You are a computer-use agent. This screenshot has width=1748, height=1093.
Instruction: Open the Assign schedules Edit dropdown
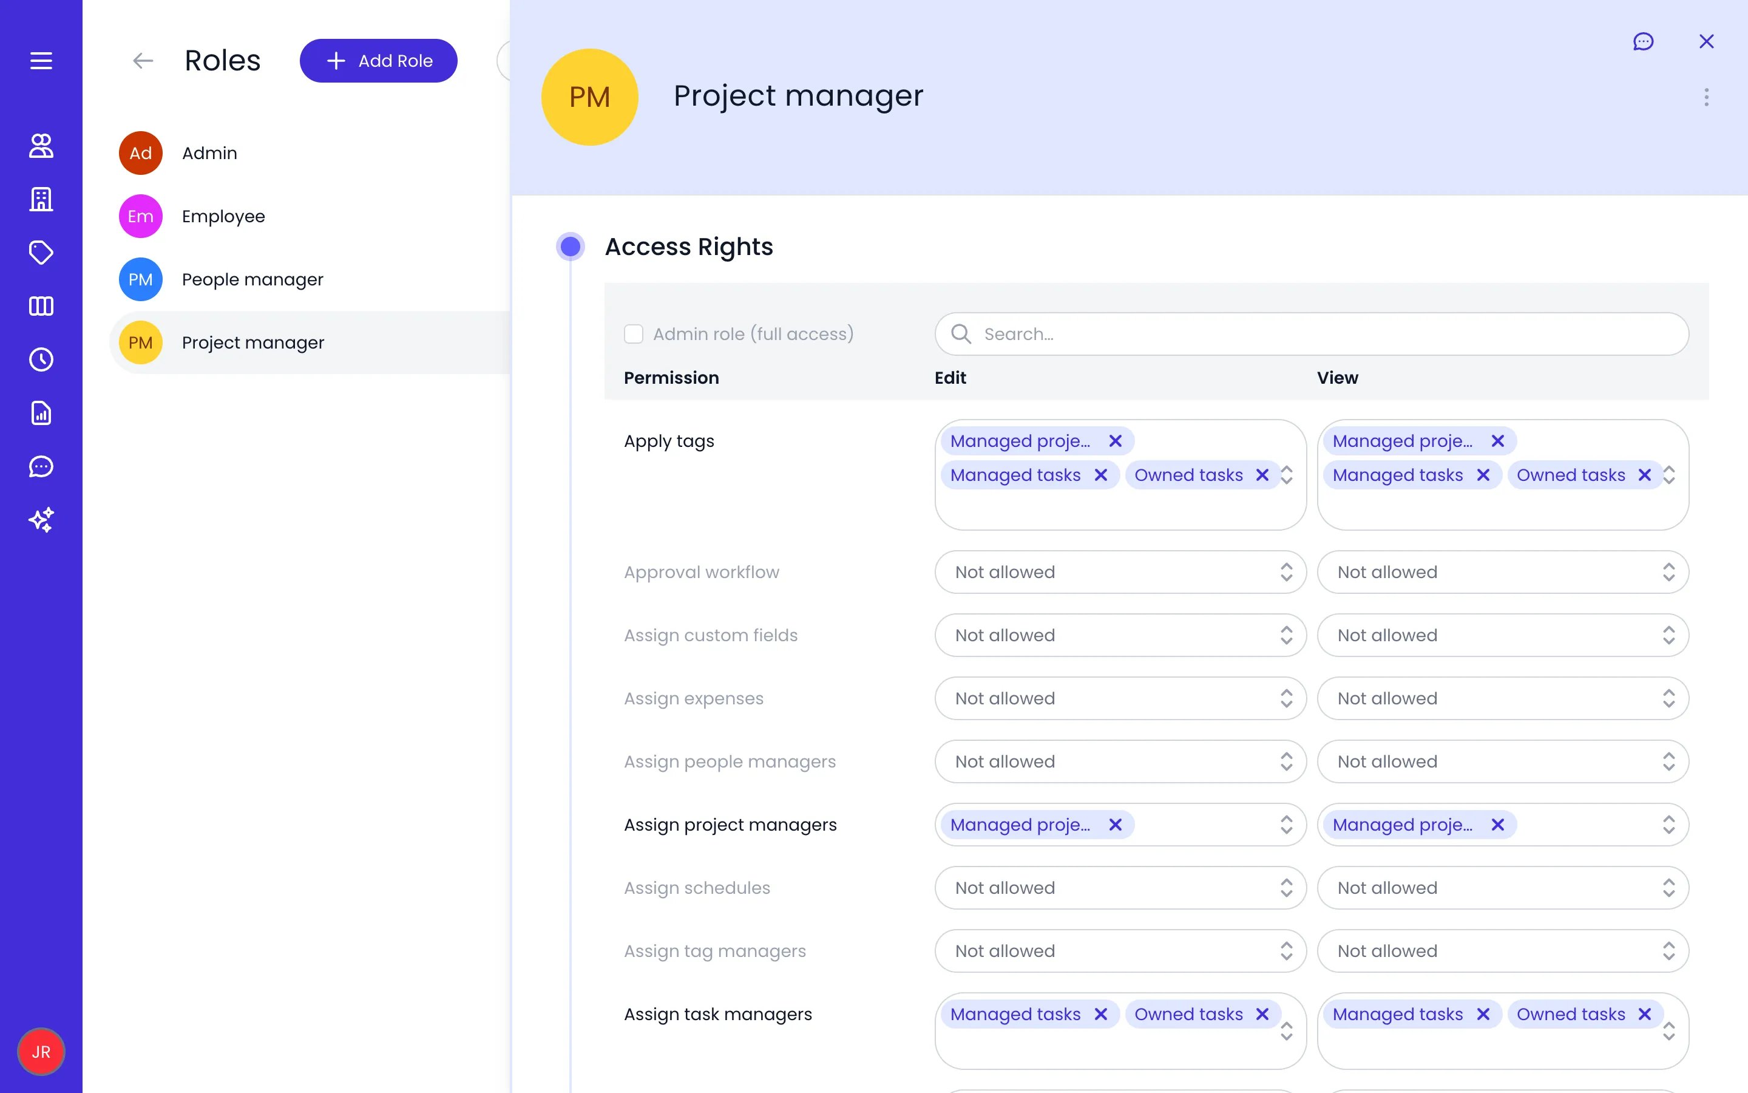(x=1120, y=888)
